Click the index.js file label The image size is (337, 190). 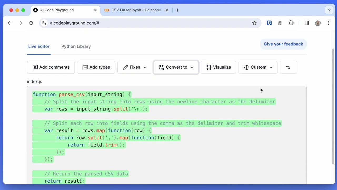tap(34, 82)
